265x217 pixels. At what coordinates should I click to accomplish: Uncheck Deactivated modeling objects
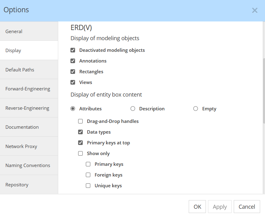pos(73,50)
